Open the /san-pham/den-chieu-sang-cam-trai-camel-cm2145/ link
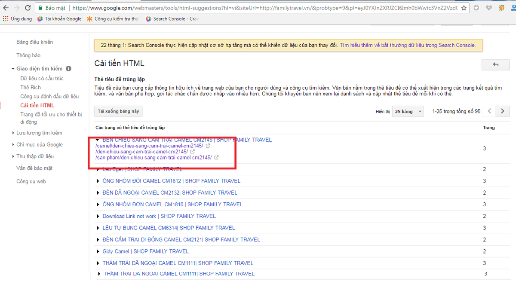The image size is (516, 281). pos(154,158)
